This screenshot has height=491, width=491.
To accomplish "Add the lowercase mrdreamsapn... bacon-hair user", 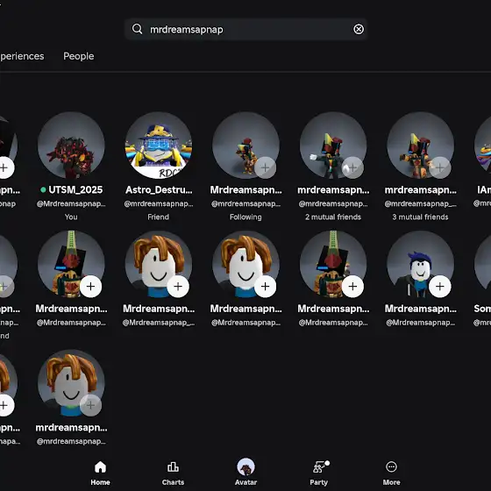I will (x=90, y=405).
